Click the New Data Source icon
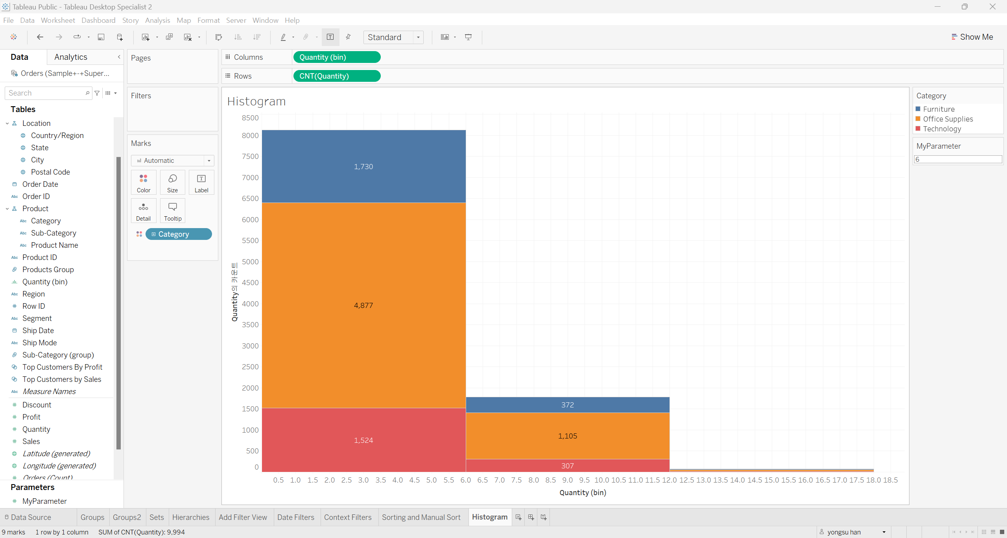This screenshot has height=538, width=1007. click(x=120, y=37)
